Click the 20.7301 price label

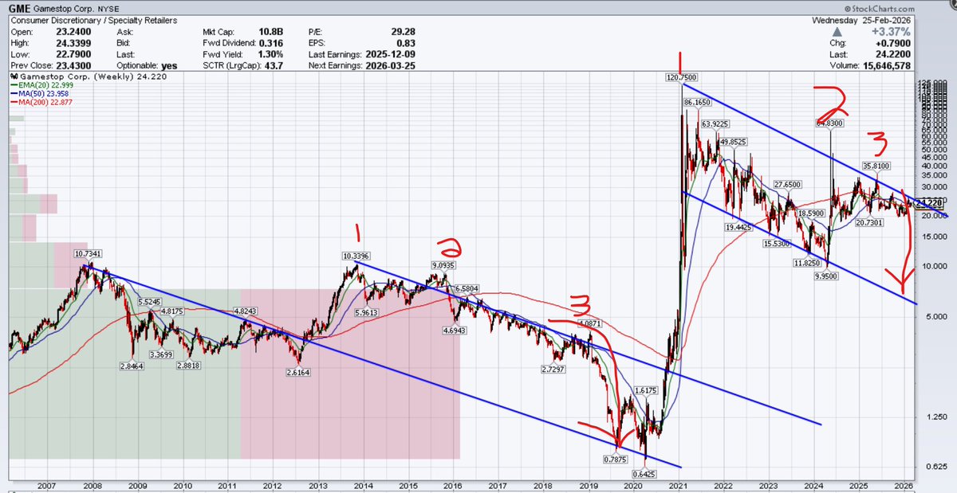870,223
